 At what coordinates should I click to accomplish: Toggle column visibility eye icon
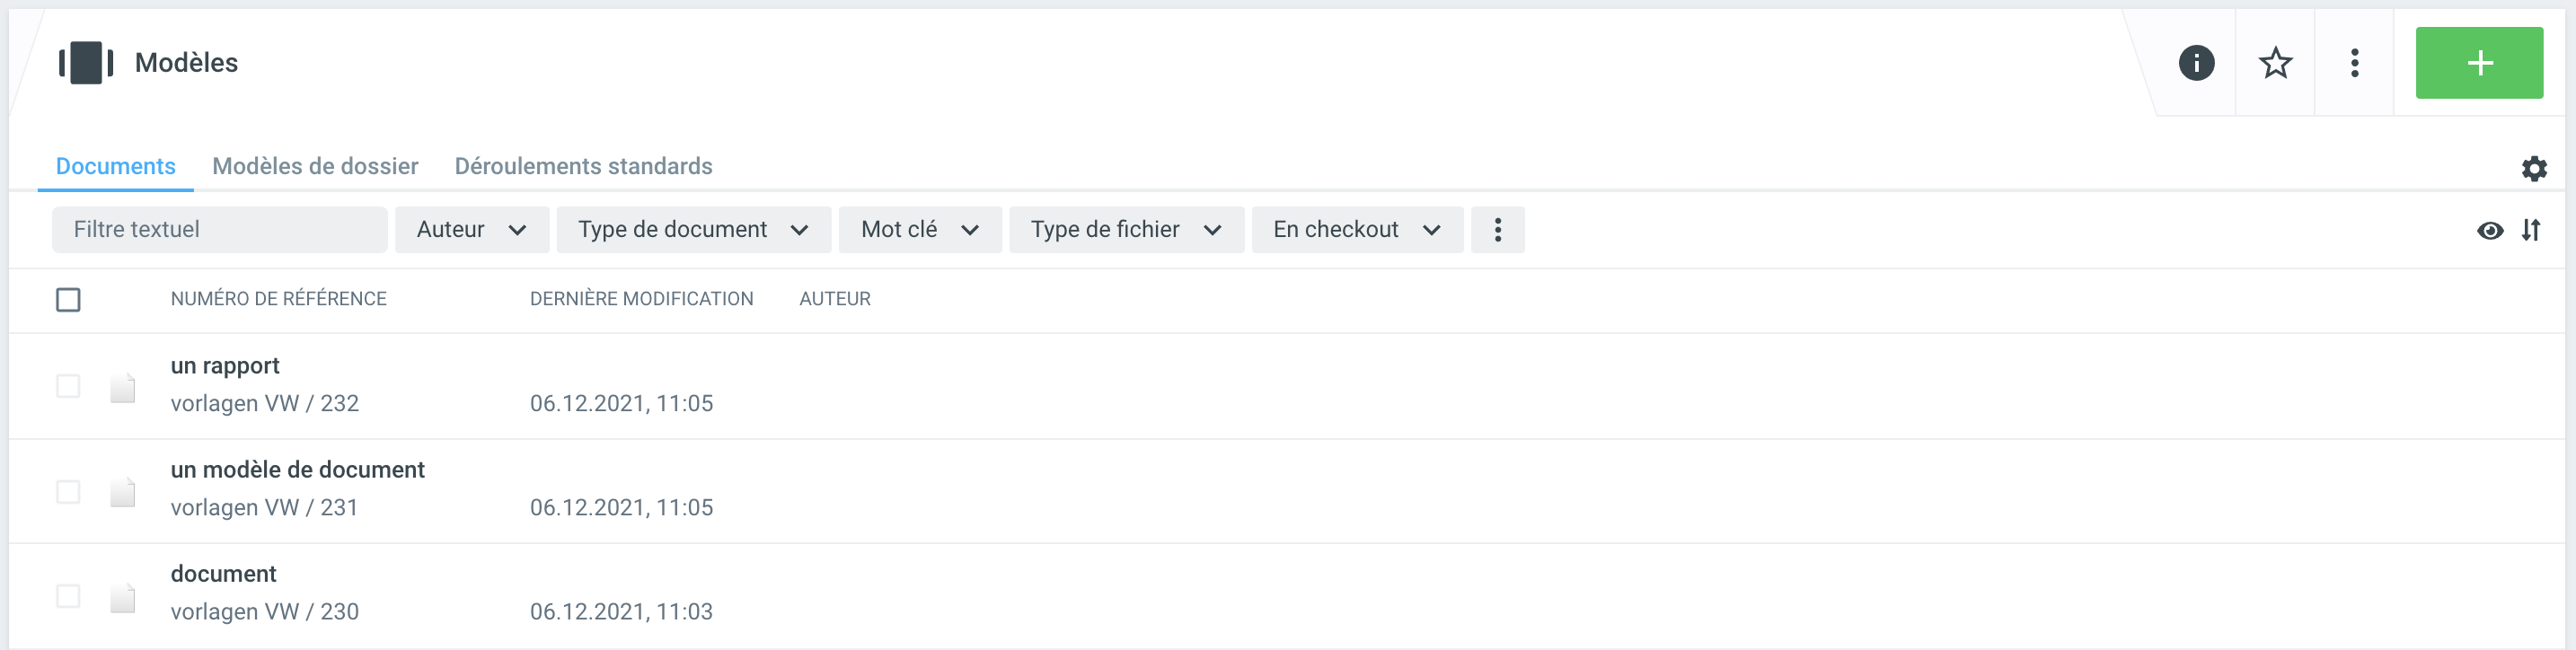coord(2490,231)
